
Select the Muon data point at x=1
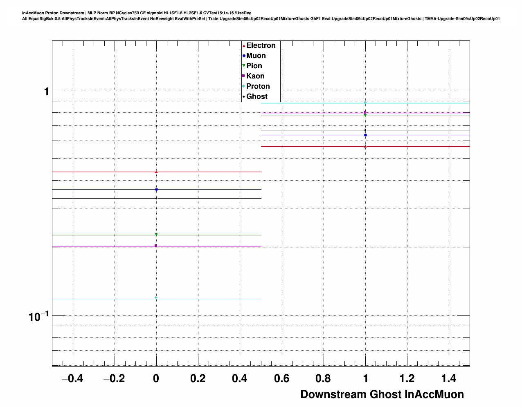click(x=365, y=135)
